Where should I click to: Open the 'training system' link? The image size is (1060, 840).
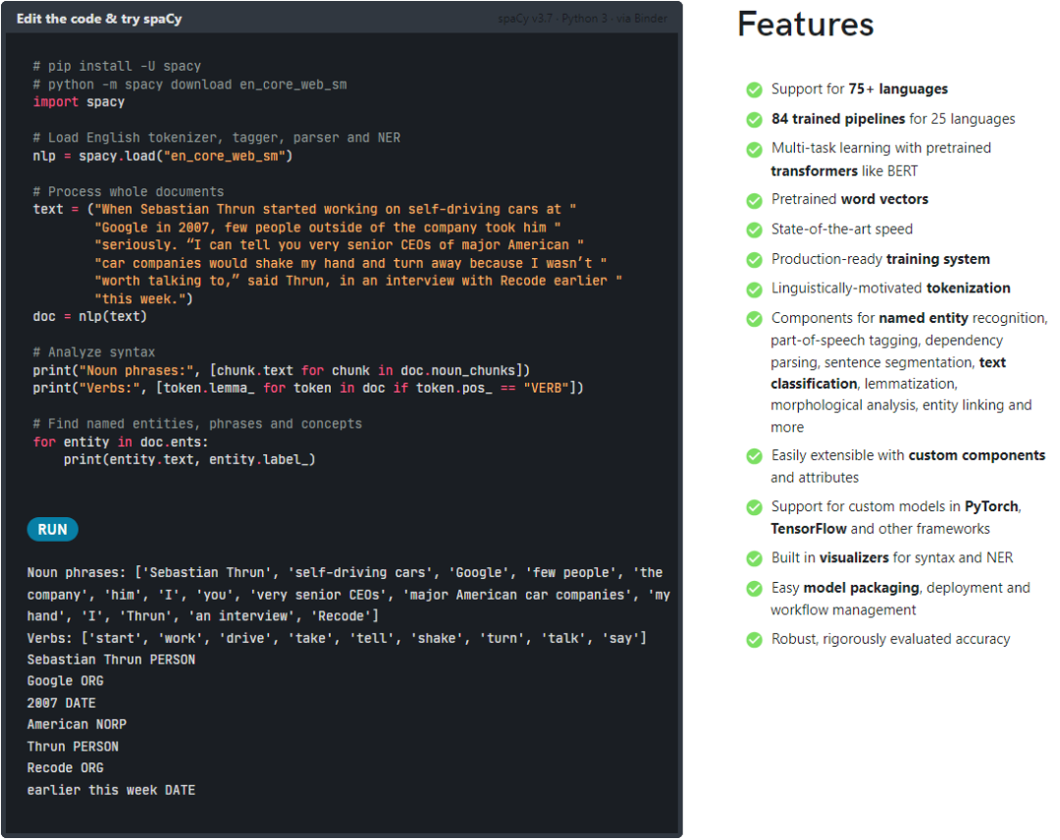(937, 259)
